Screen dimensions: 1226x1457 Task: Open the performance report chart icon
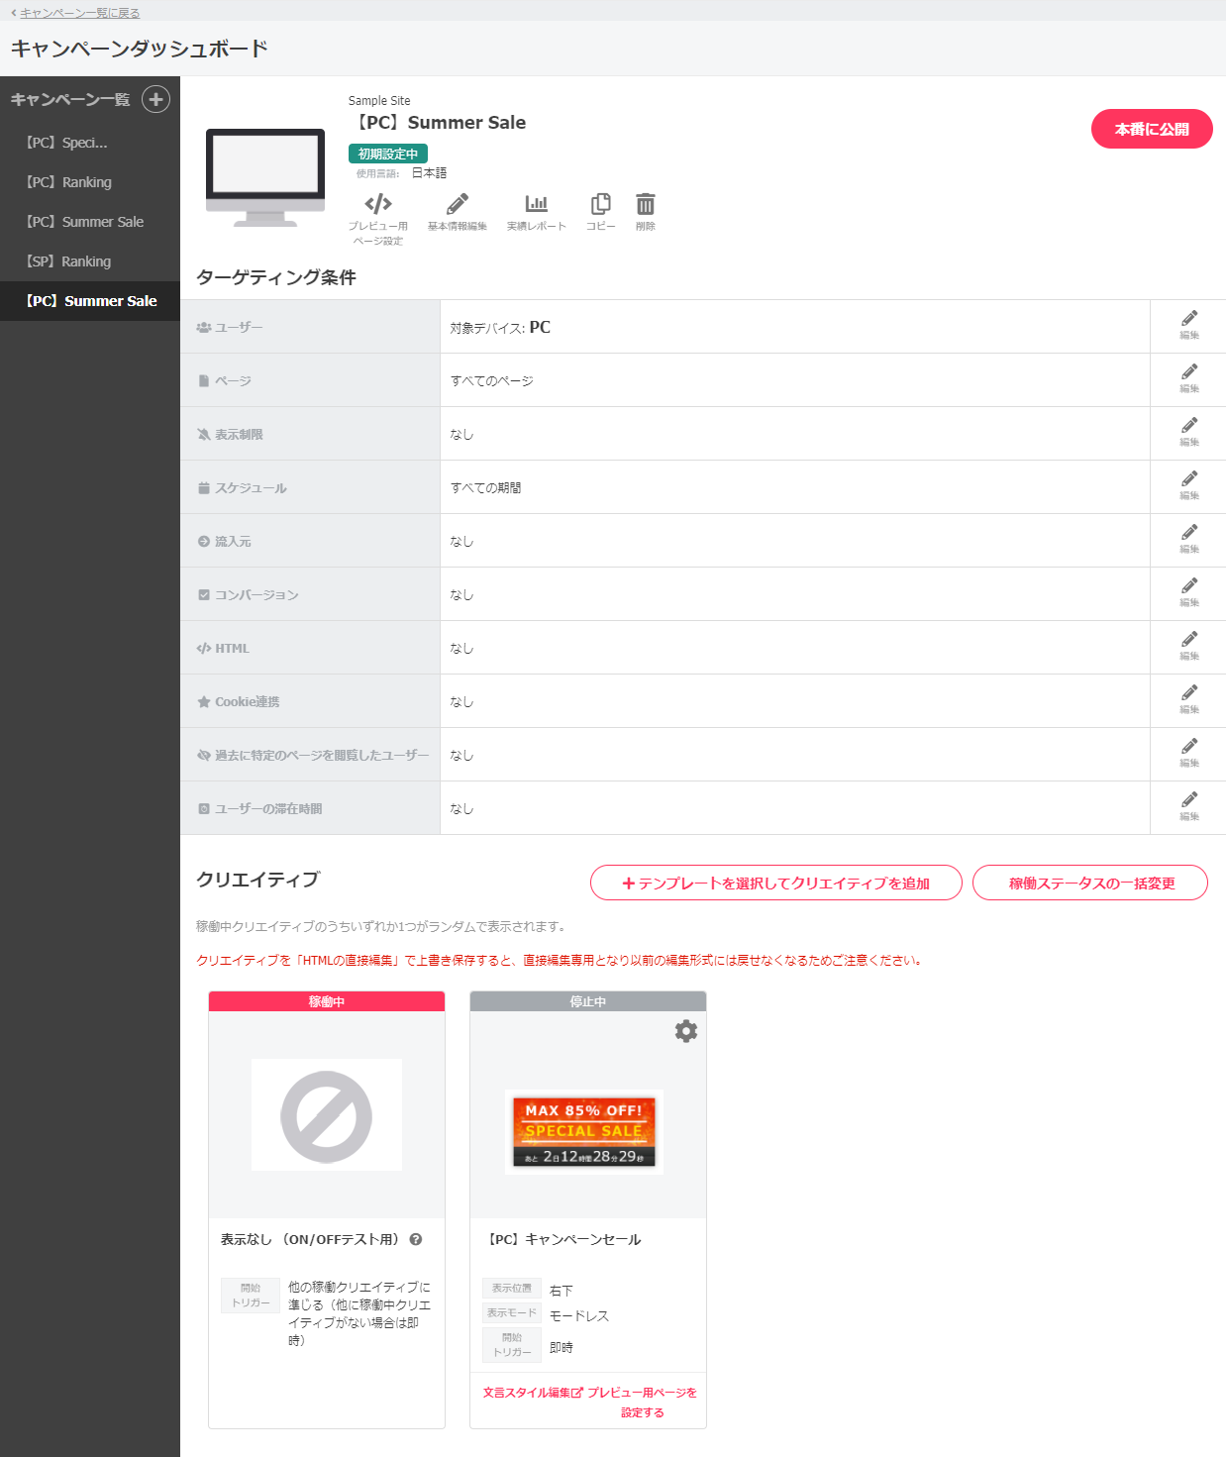536,205
